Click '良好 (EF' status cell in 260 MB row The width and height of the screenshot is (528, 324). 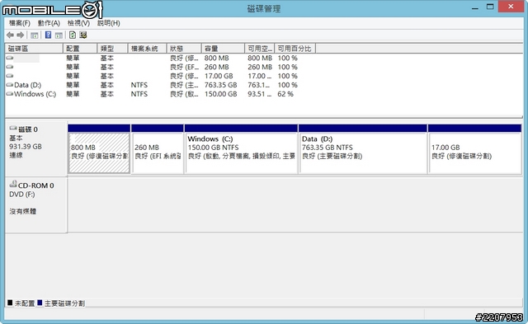coord(184,67)
